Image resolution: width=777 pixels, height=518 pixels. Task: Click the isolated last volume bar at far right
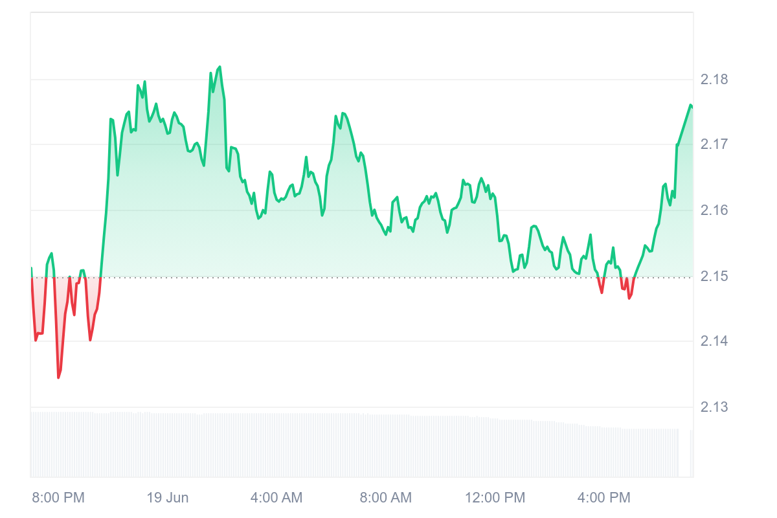(691, 453)
